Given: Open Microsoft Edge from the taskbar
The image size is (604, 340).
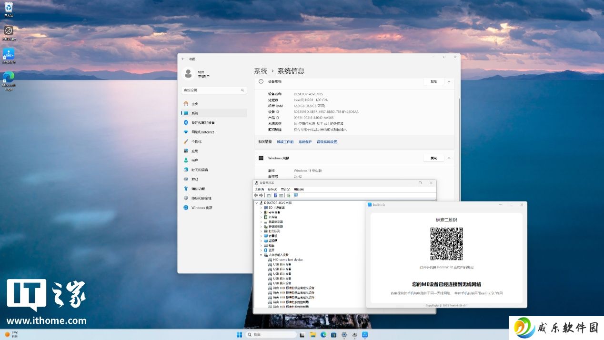Looking at the screenshot, I should [x=323, y=335].
